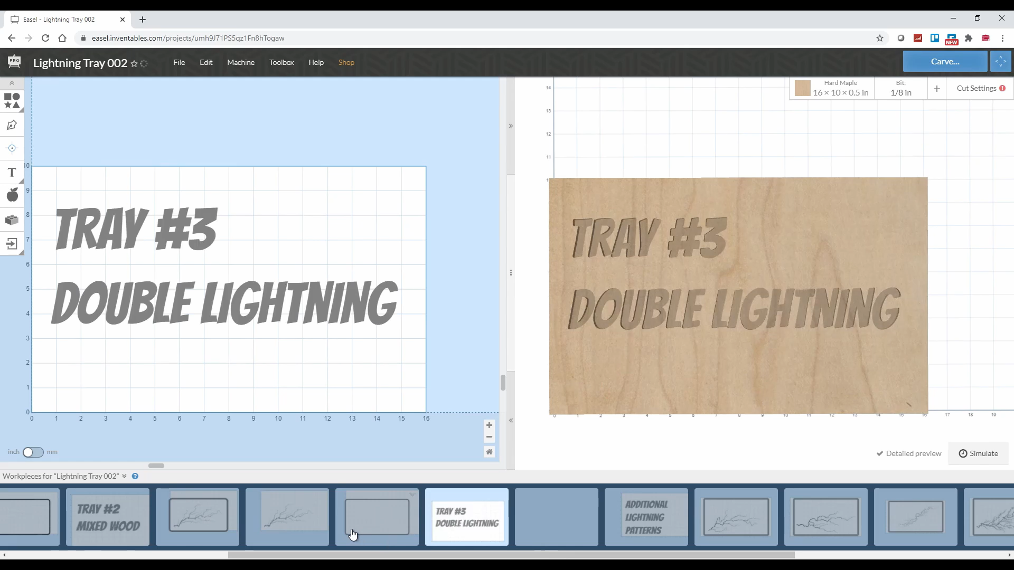
Task: Open the Workpieces dropdown menu
Action: click(x=124, y=476)
